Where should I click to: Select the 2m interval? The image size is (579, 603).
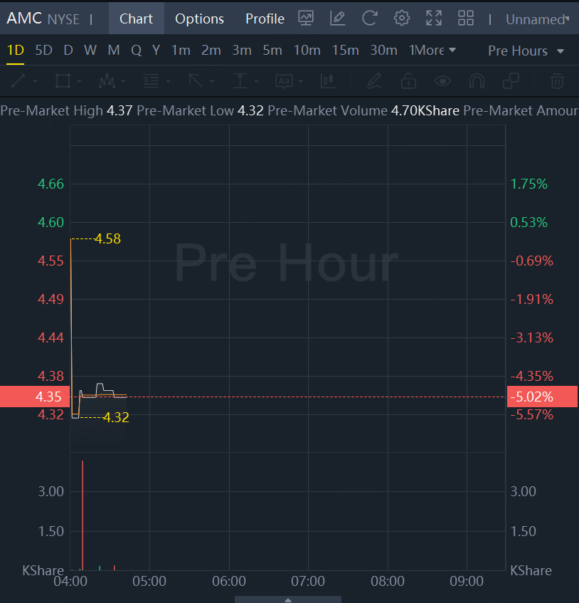[211, 51]
